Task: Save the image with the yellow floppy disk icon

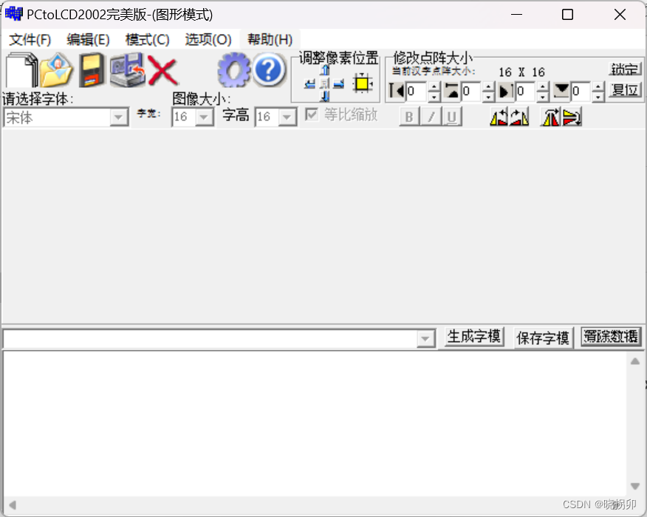Action: [x=92, y=69]
